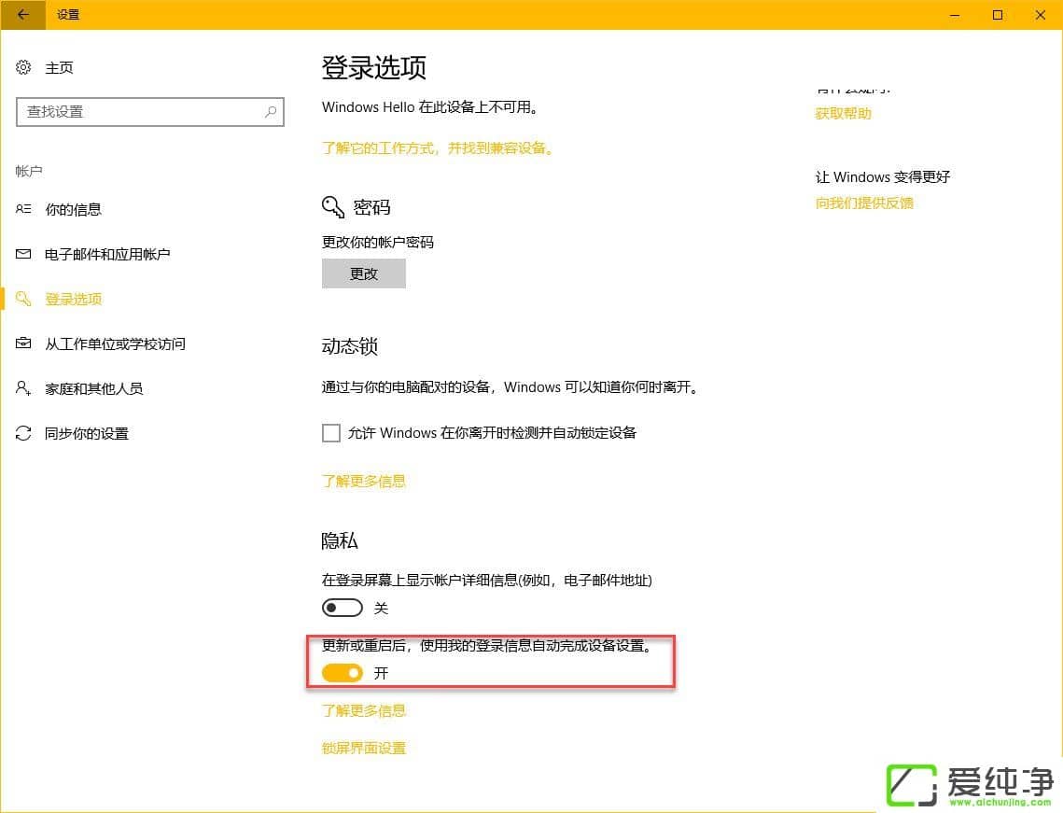Click the search magnifier icon in 查找设置
The height and width of the screenshot is (813, 1063).
pos(271,112)
